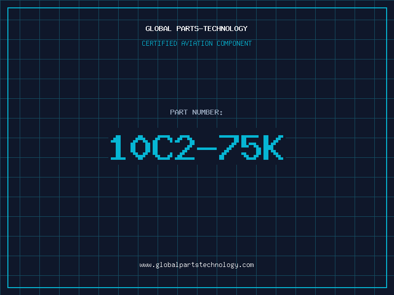394x295 pixels.
Task: Click the digit 5 in the part number
Action: pyautogui.click(x=251, y=147)
